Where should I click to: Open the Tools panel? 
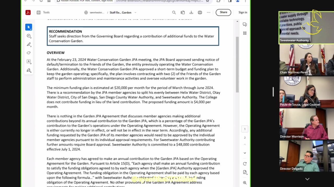pos(43,12)
